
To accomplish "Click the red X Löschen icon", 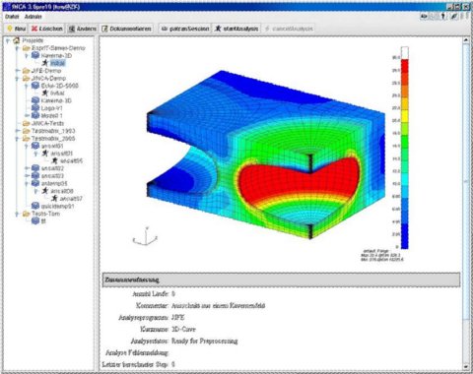I will tap(34, 29).
